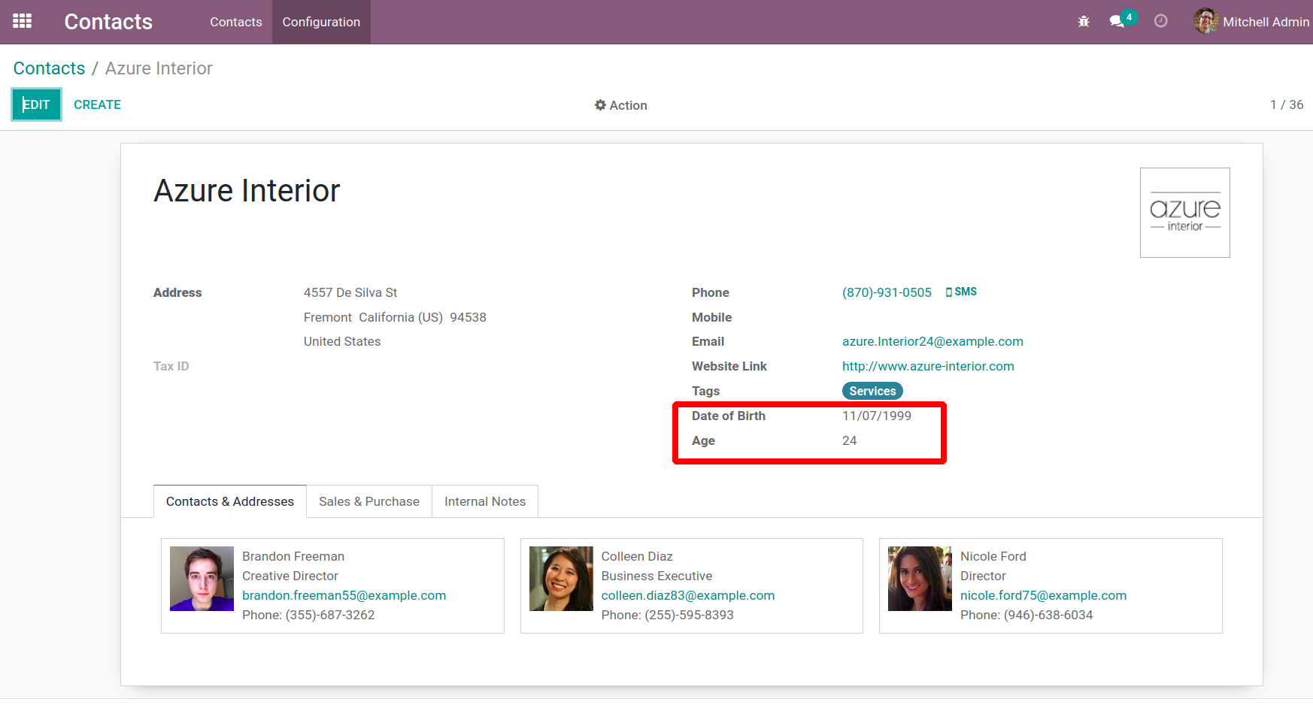
Task: Click Mitchell Admin avatar picture
Action: click(x=1205, y=21)
